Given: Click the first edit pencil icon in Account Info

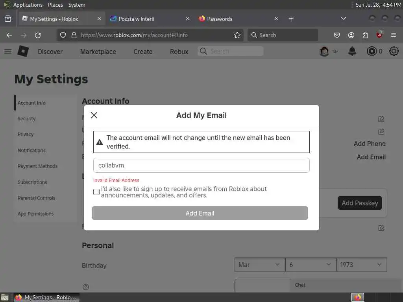Looking at the screenshot, I should pyautogui.click(x=381, y=119).
